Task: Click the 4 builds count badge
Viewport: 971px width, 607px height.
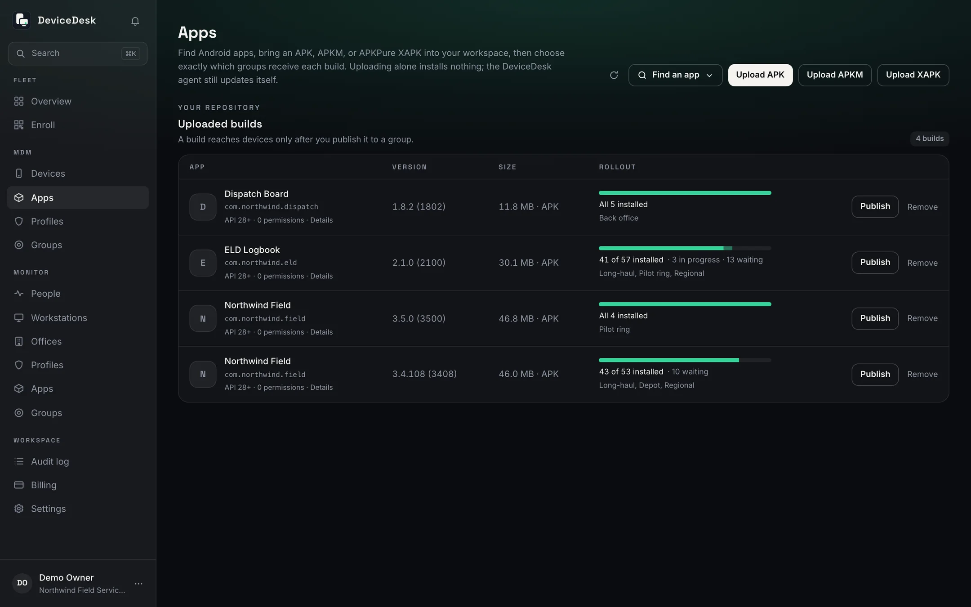Action: 930,138
